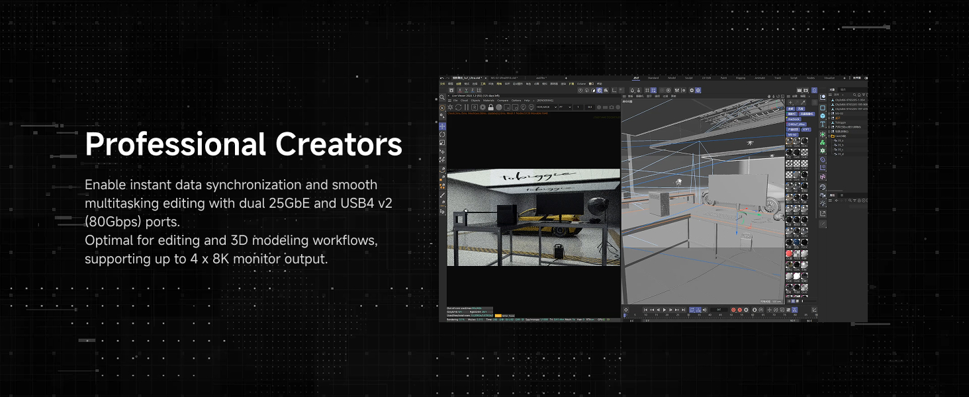This screenshot has width=969, height=397.
Task: Select the red material sphere swatch
Action: click(790, 254)
